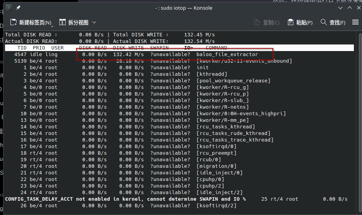Expand the 拆分视图 dropdown chevron
362x215 pixels.
pyautogui.click(x=94, y=22)
